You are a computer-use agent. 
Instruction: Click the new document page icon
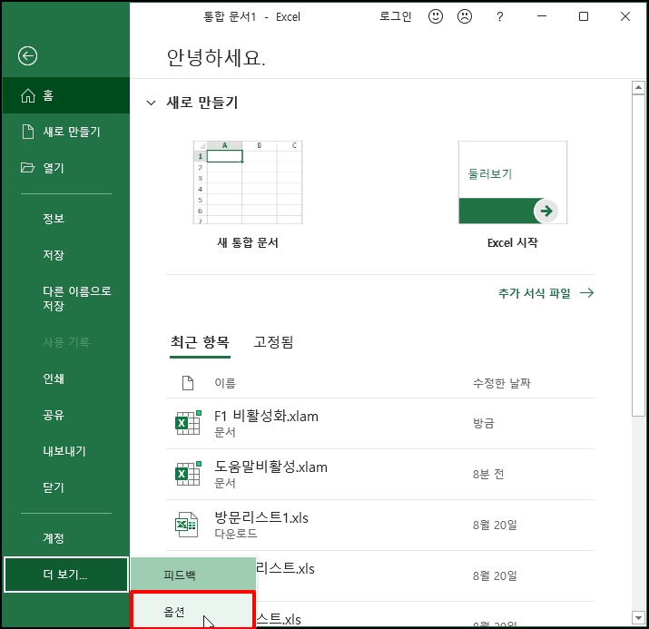click(x=28, y=132)
